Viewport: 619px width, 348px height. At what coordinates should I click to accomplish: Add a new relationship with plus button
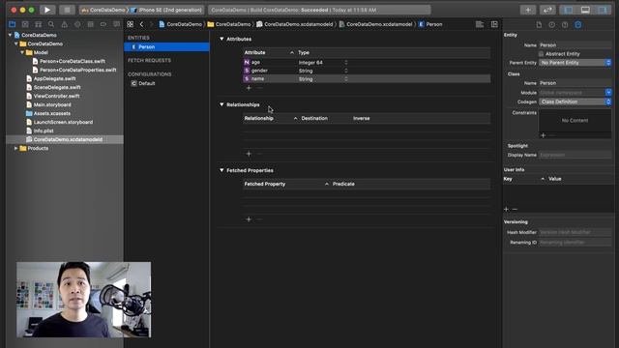[249, 154]
